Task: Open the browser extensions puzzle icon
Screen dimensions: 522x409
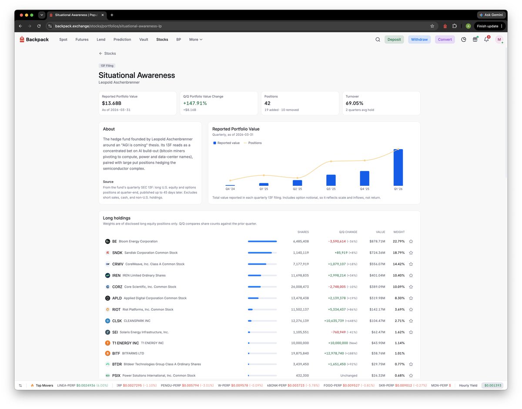Action: [x=455, y=26]
